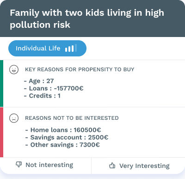185x179 pixels.
Task: Click the Credits : 1 line
Action: click(42, 96)
